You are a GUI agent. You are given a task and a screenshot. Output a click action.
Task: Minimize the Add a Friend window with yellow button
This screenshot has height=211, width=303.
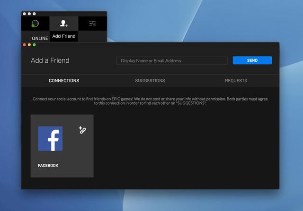pos(29,45)
